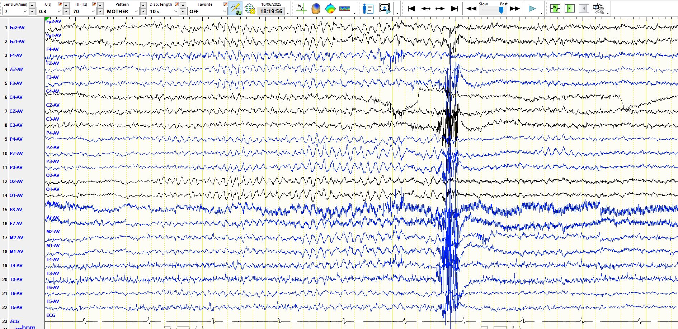Screen dimensions: 678x329
Task: Toggle the 50 Hz notch filter icon
Action: (236, 8)
